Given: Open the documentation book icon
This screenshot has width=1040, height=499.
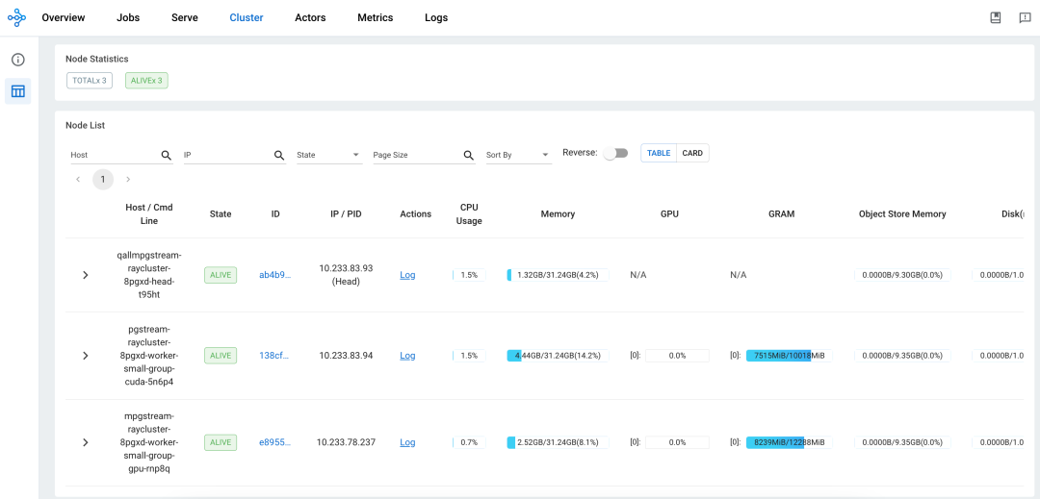Looking at the screenshot, I should 996,18.
